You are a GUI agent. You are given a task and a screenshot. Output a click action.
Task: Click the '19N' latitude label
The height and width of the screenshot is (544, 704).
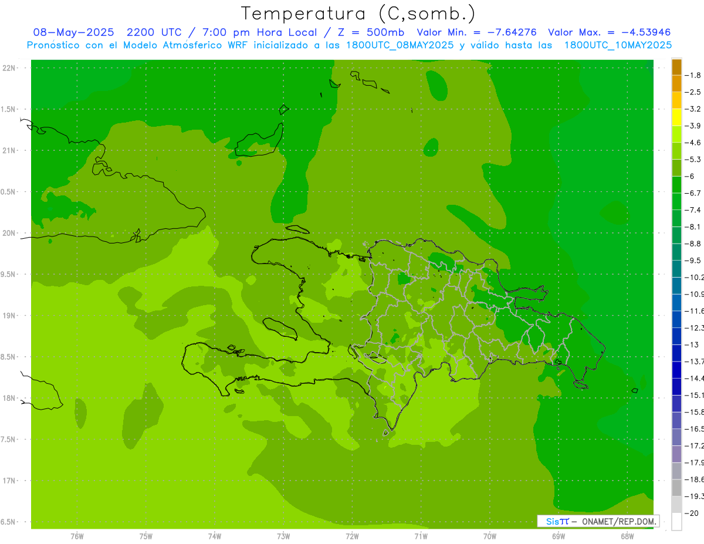click(9, 316)
